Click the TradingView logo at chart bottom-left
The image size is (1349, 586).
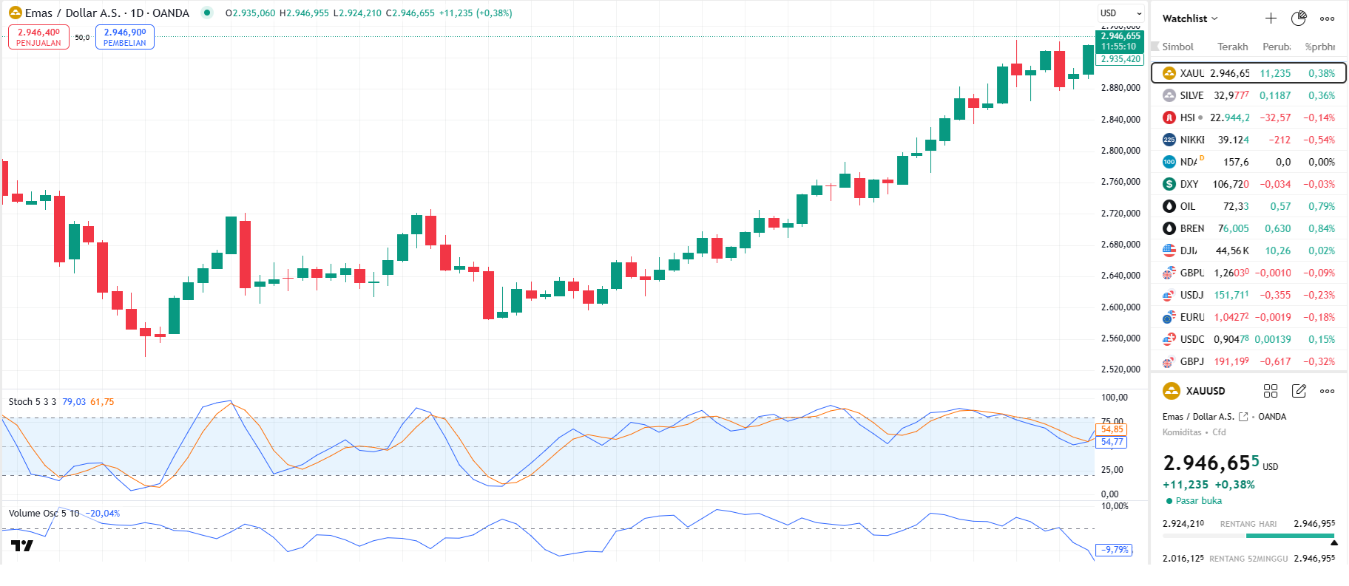click(22, 546)
